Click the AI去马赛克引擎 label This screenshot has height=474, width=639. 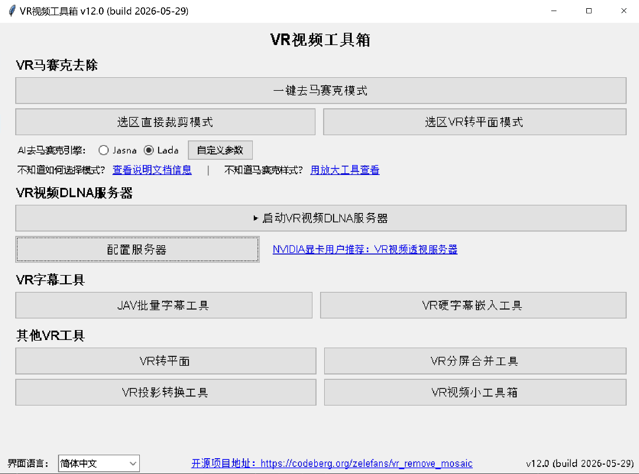pyautogui.click(x=51, y=150)
